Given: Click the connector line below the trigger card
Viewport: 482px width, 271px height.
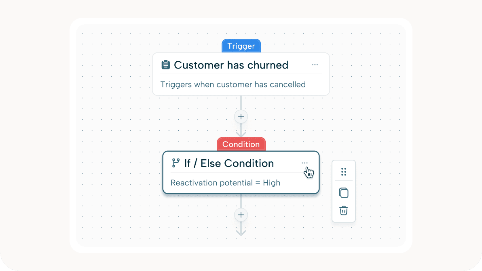Looking at the screenshot, I should coord(241,103).
